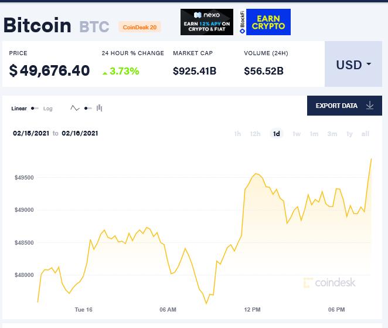The width and height of the screenshot is (388, 328).
Task: Switch chart scale to Log
Action: click(x=47, y=109)
